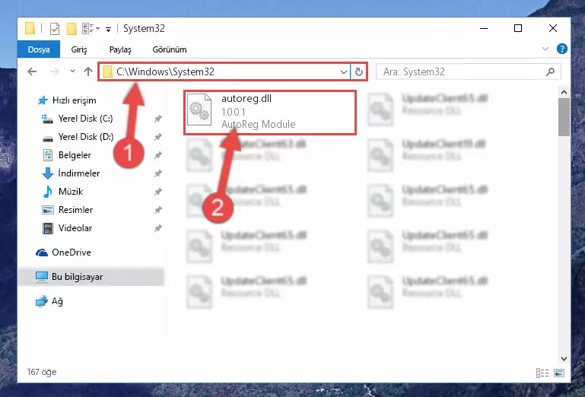Switch to Details view icon in status bar
Image resolution: width=585 pixels, height=397 pixels.
pos(542,373)
